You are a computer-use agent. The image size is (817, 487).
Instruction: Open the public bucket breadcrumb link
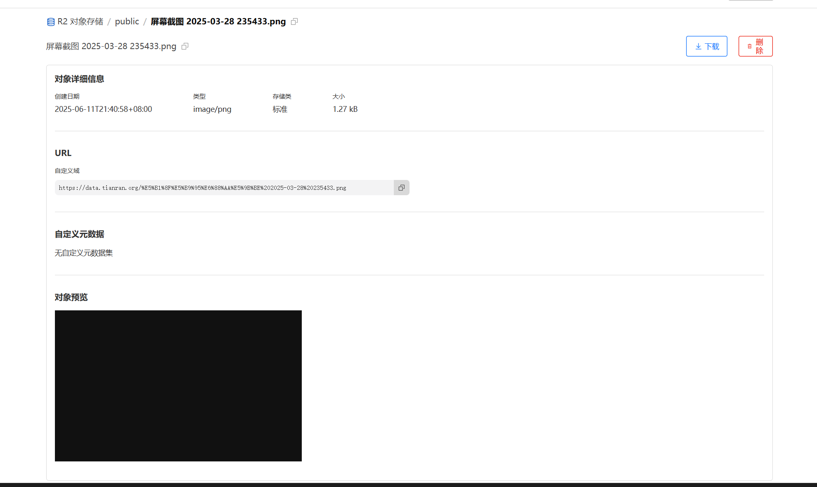[x=127, y=21]
